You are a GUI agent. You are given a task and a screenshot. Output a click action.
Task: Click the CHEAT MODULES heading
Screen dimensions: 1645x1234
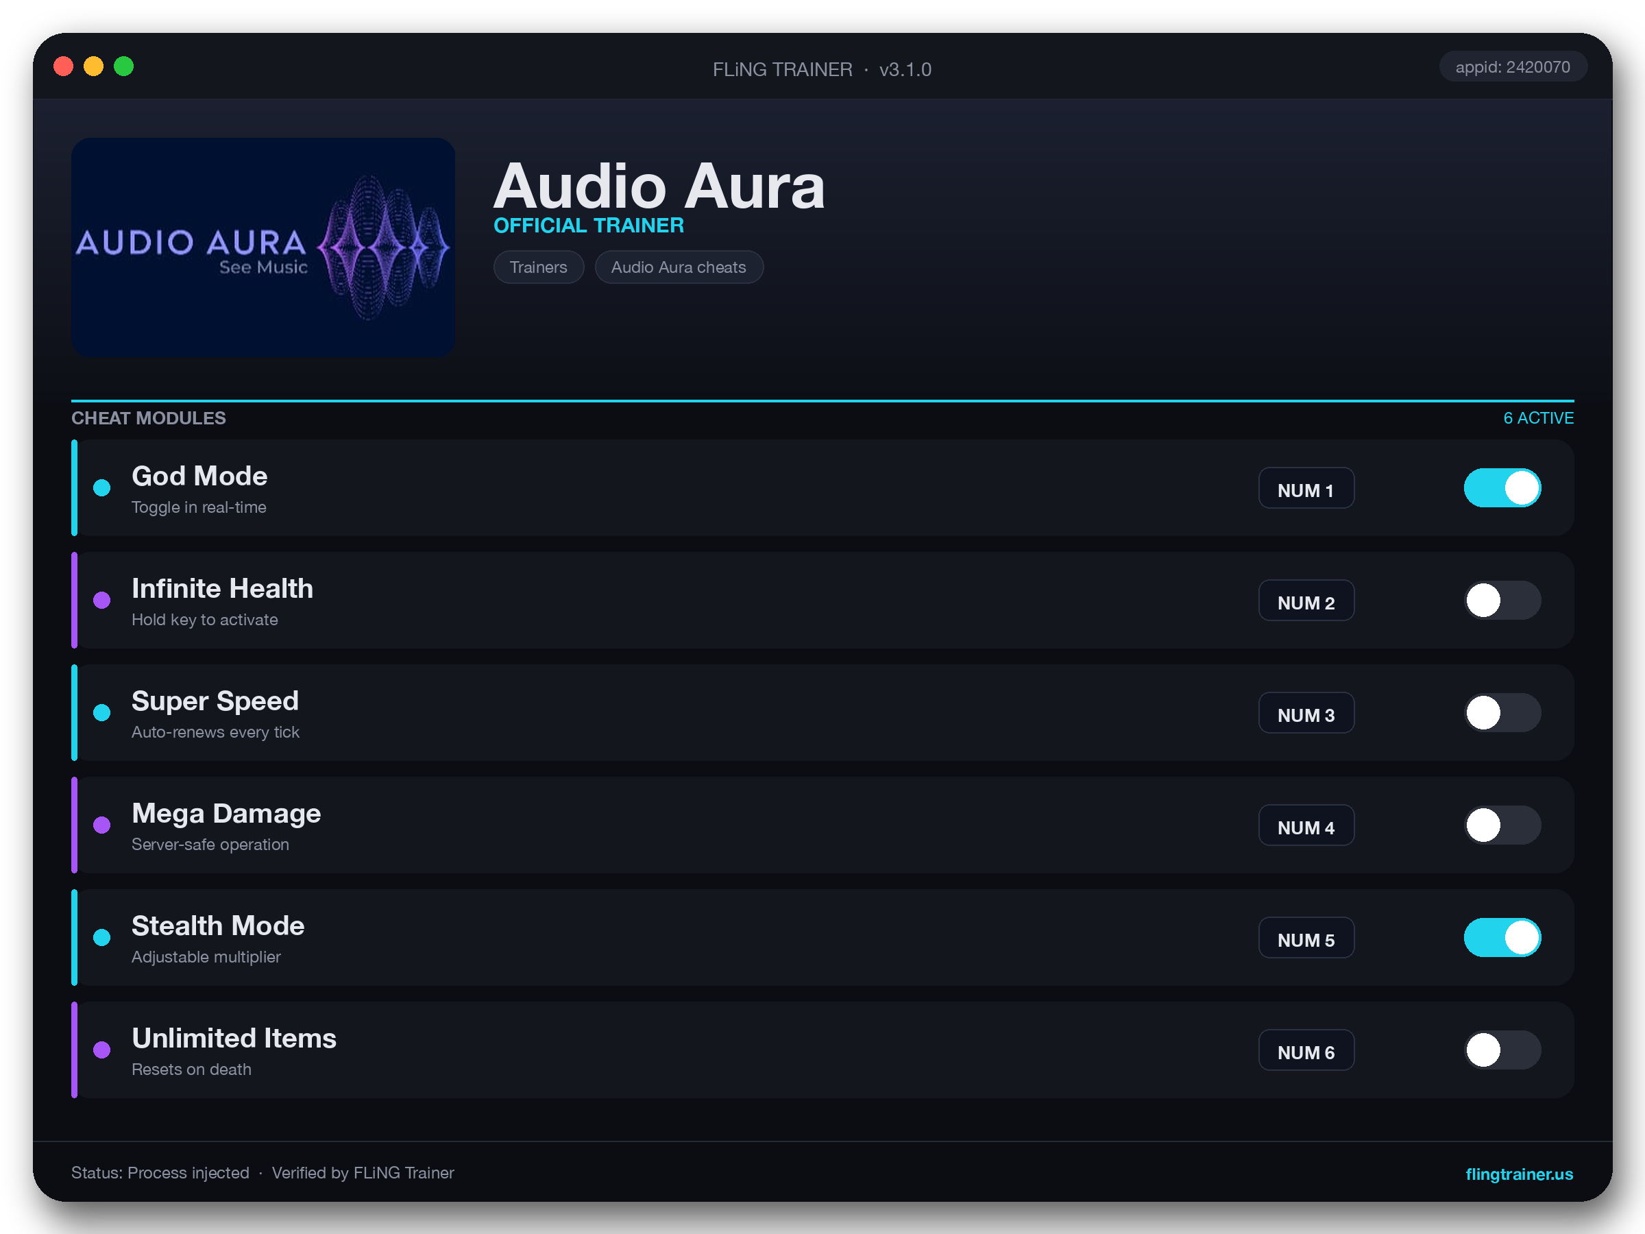click(149, 418)
